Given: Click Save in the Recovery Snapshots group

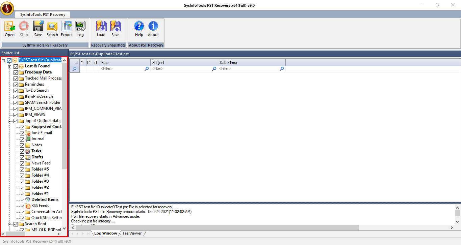Looking at the screenshot, I should coord(116,26).
